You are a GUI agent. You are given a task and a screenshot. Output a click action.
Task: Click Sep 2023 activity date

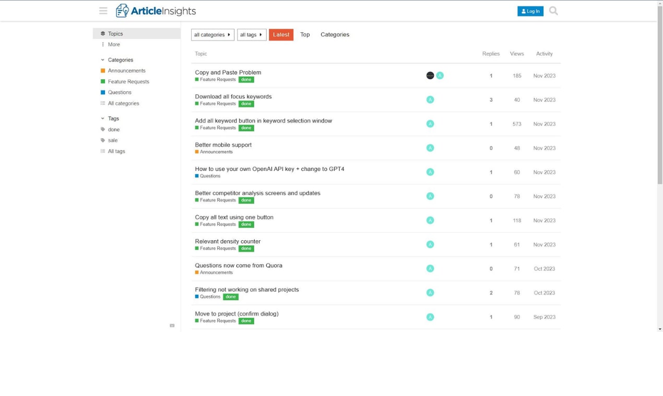(544, 317)
